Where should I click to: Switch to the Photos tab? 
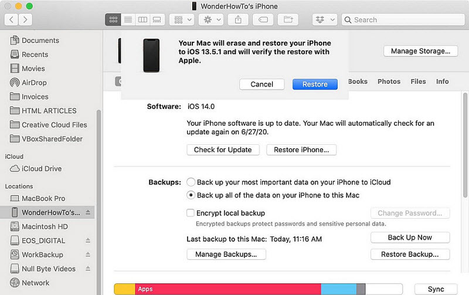(x=389, y=82)
